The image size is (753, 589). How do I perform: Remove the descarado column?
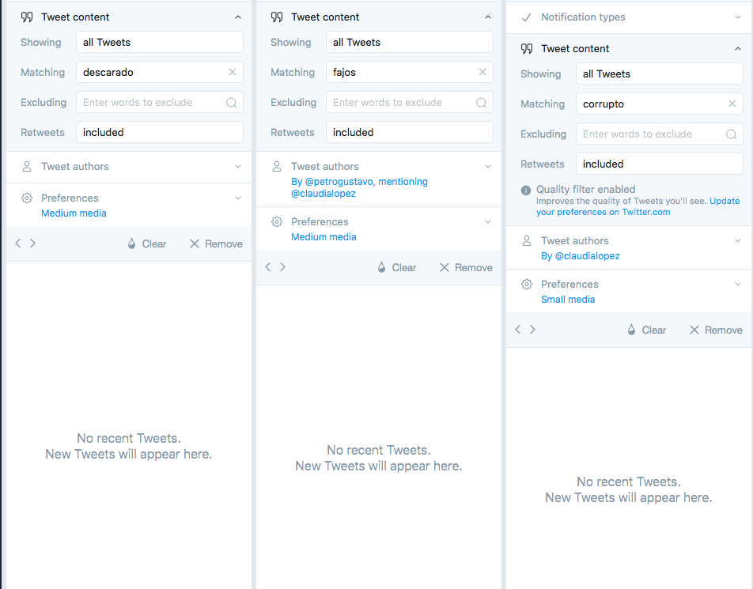(216, 244)
